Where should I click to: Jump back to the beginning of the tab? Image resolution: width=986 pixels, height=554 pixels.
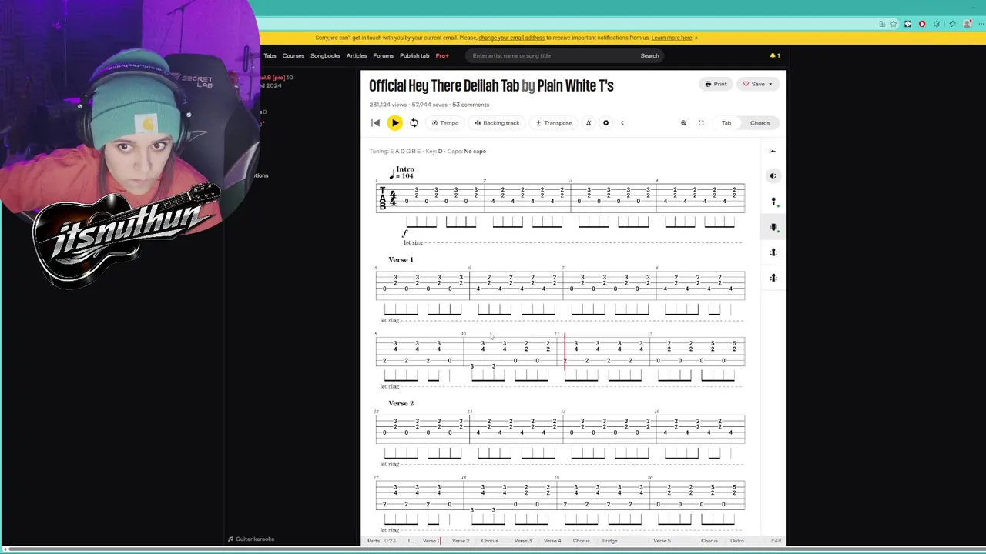coord(375,123)
